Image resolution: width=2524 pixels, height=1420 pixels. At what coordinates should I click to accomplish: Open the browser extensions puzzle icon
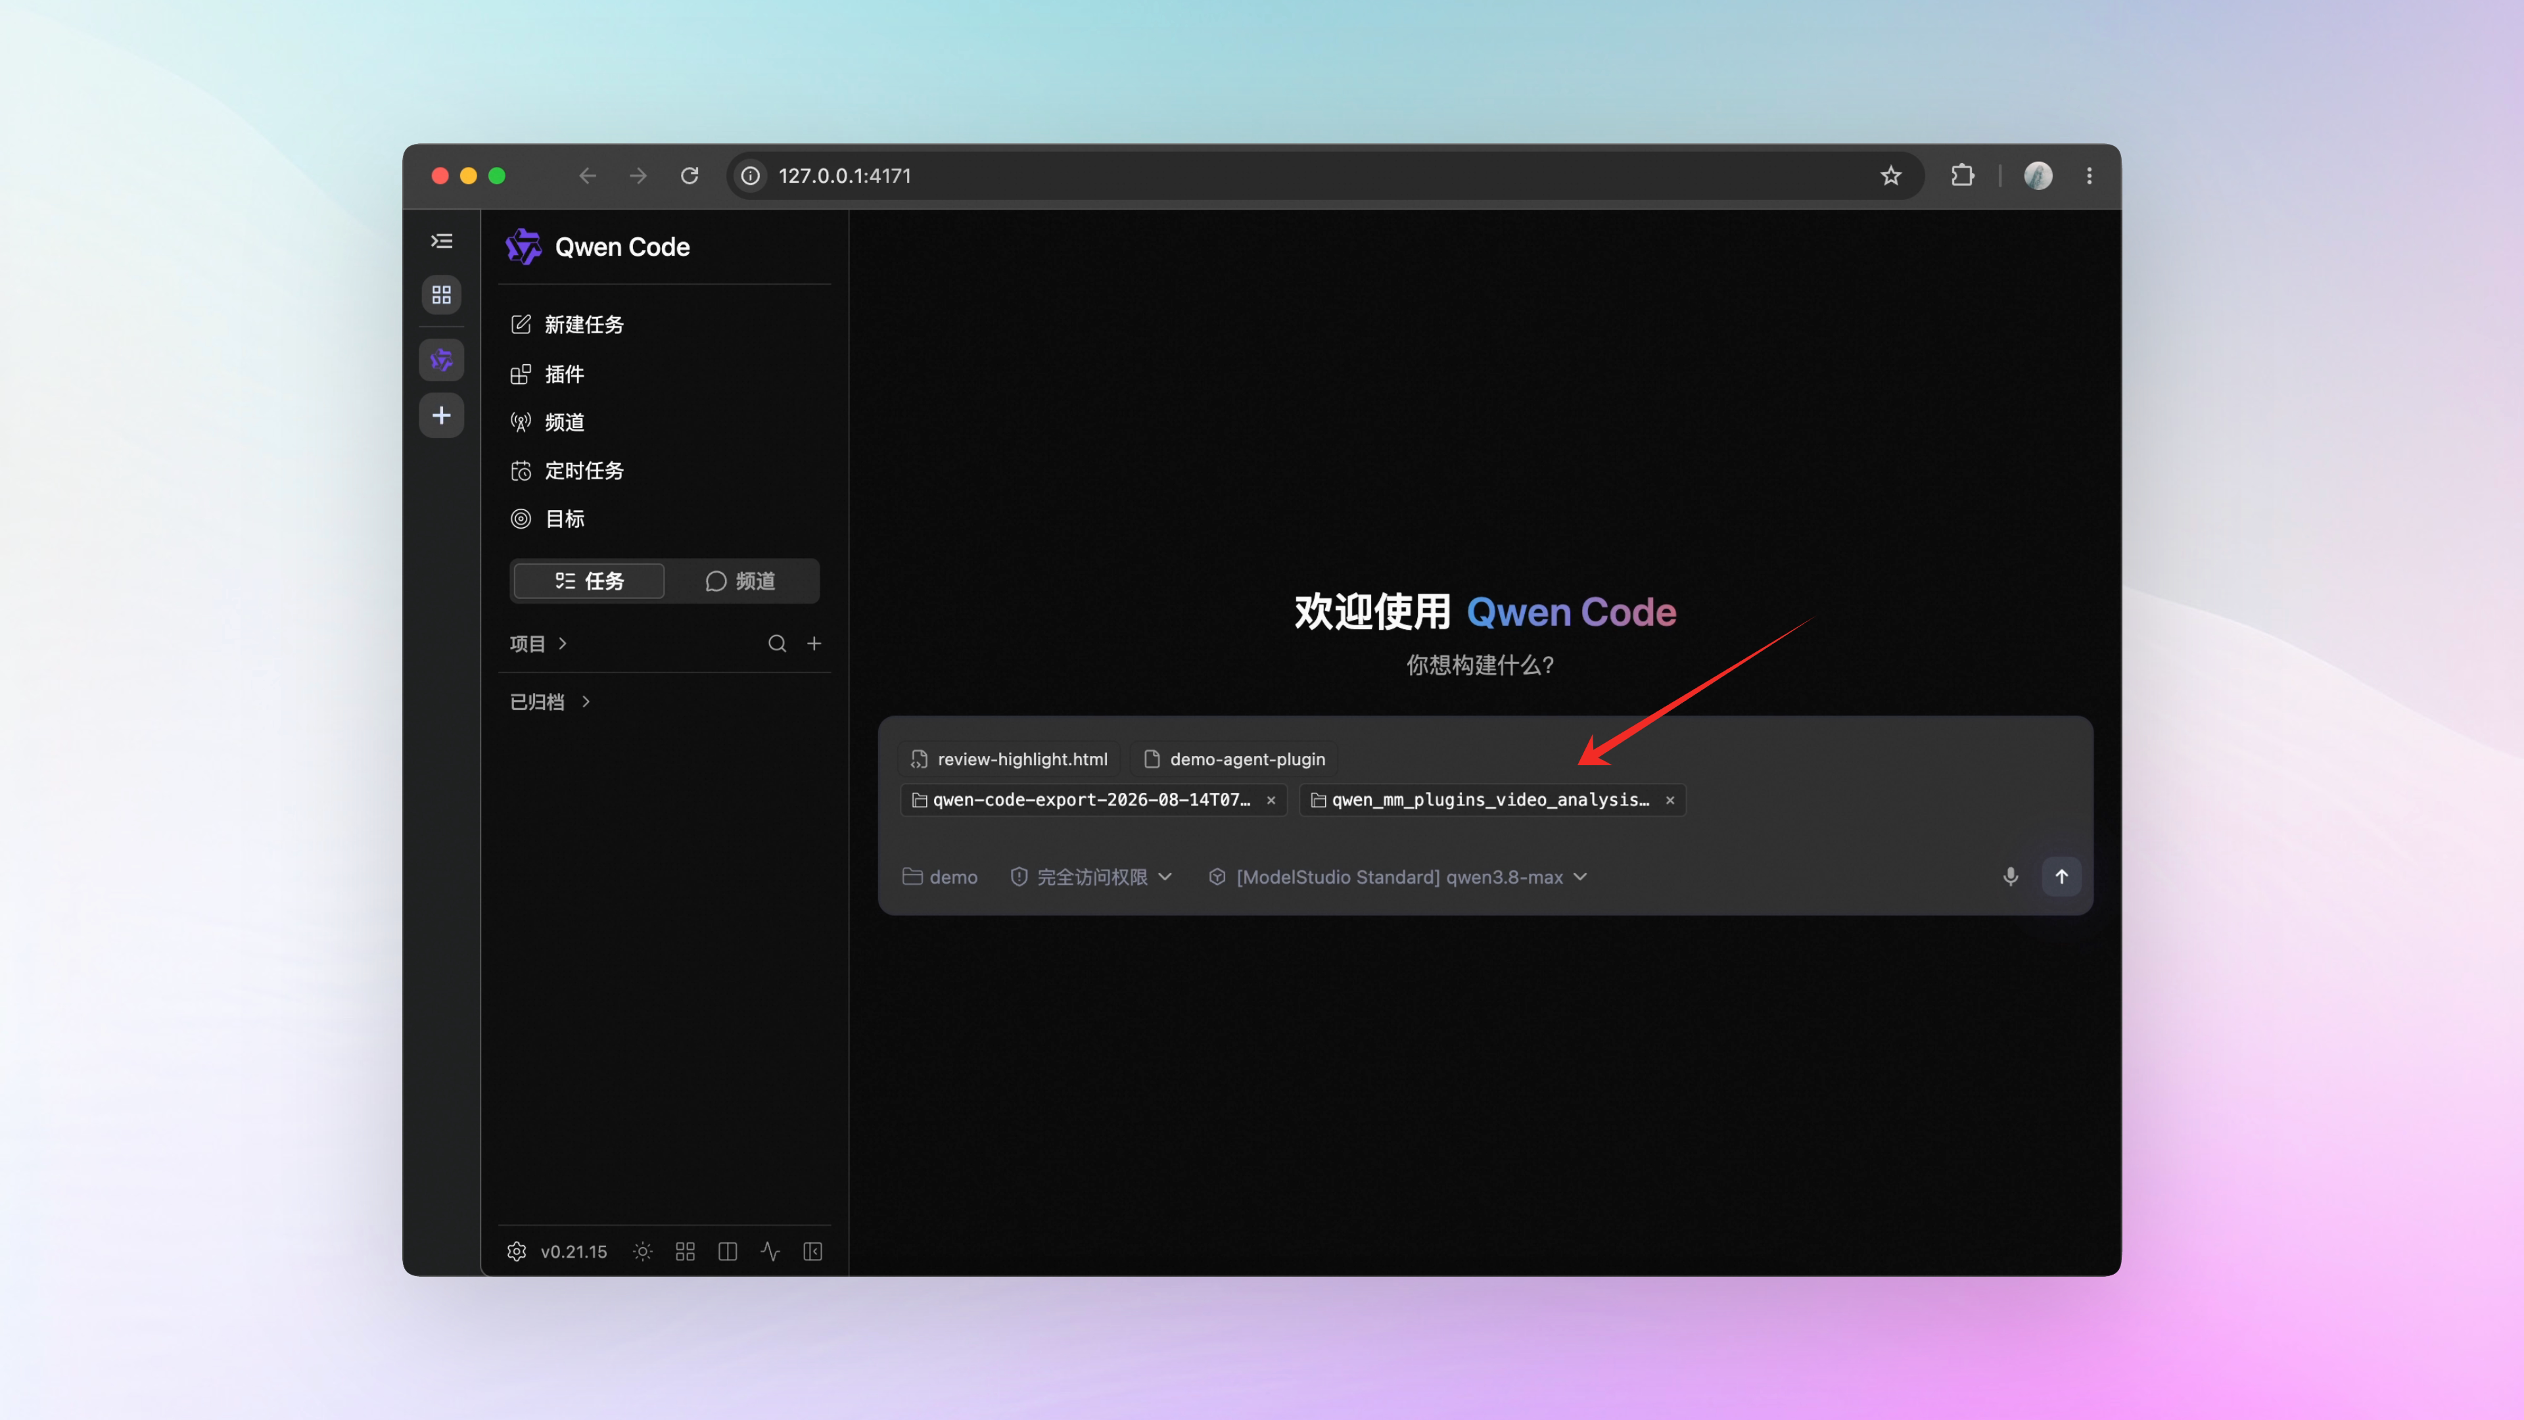tap(1963, 176)
